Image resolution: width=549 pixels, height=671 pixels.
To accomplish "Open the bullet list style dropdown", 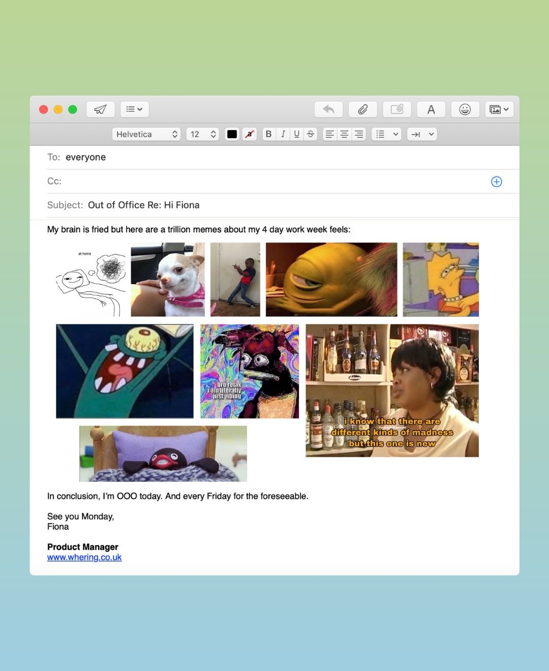I will tap(386, 134).
